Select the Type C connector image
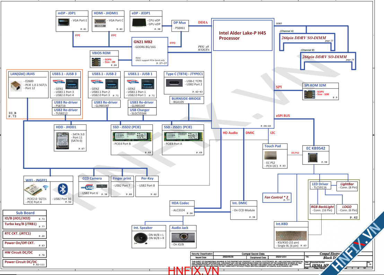 tap(175, 83)
